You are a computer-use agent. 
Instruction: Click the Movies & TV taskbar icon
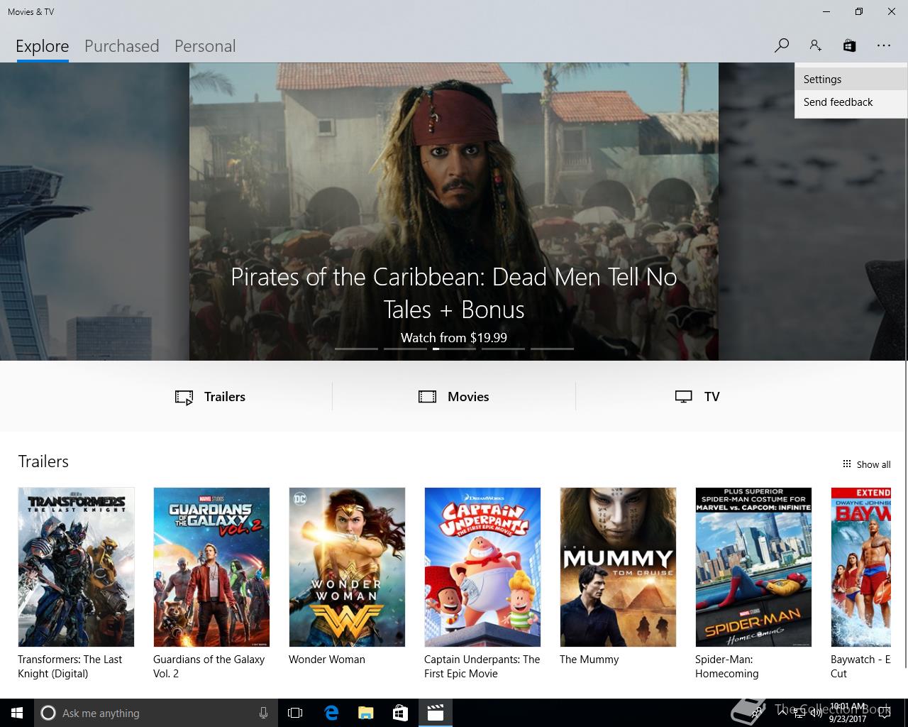tap(435, 713)
